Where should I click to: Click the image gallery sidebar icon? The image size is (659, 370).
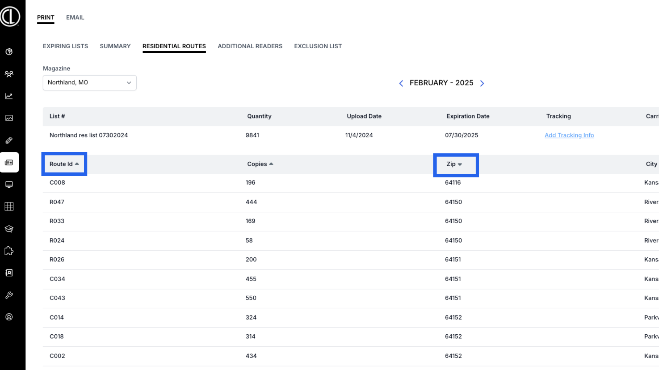tap(9, 118)
